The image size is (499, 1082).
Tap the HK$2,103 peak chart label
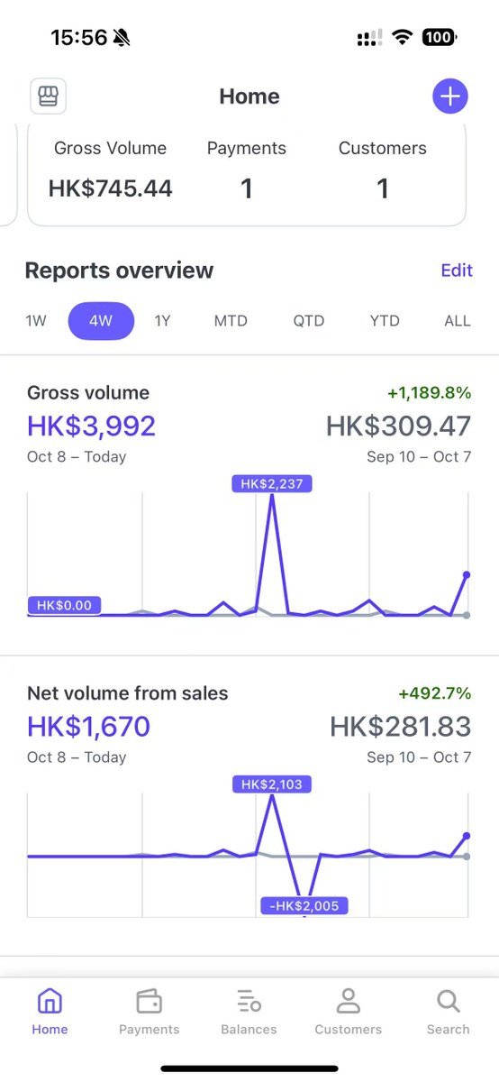(x=272, y=784)
